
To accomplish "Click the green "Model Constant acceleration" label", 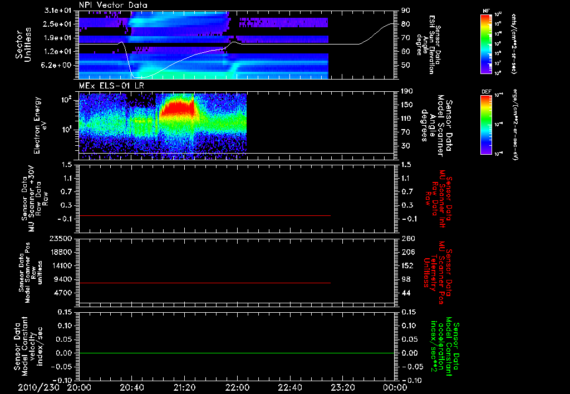I will [x=445, y=347].
